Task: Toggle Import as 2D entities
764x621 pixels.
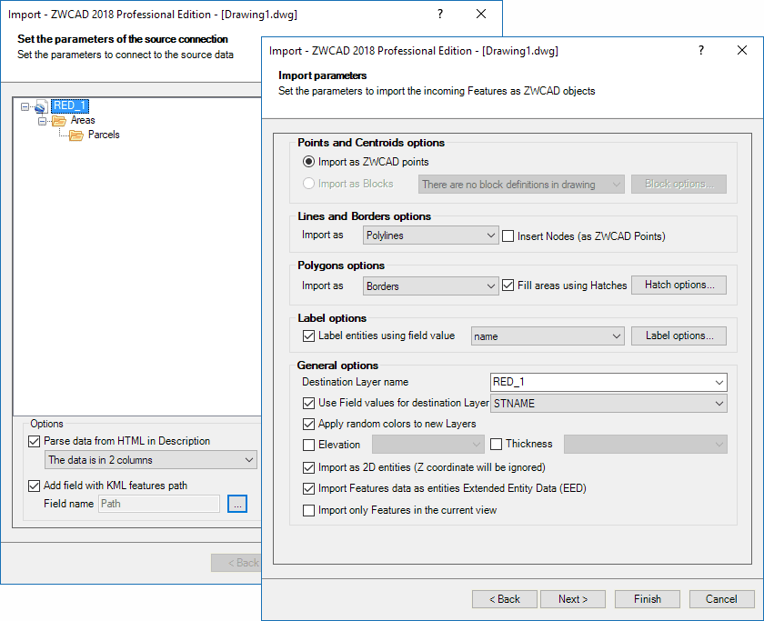Action: [308, 467]
